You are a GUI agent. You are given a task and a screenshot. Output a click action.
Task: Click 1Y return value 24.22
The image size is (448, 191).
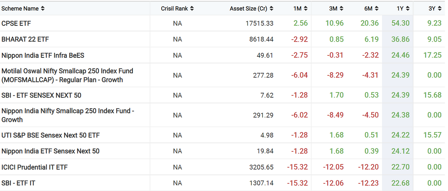click(x=400, y=135)
